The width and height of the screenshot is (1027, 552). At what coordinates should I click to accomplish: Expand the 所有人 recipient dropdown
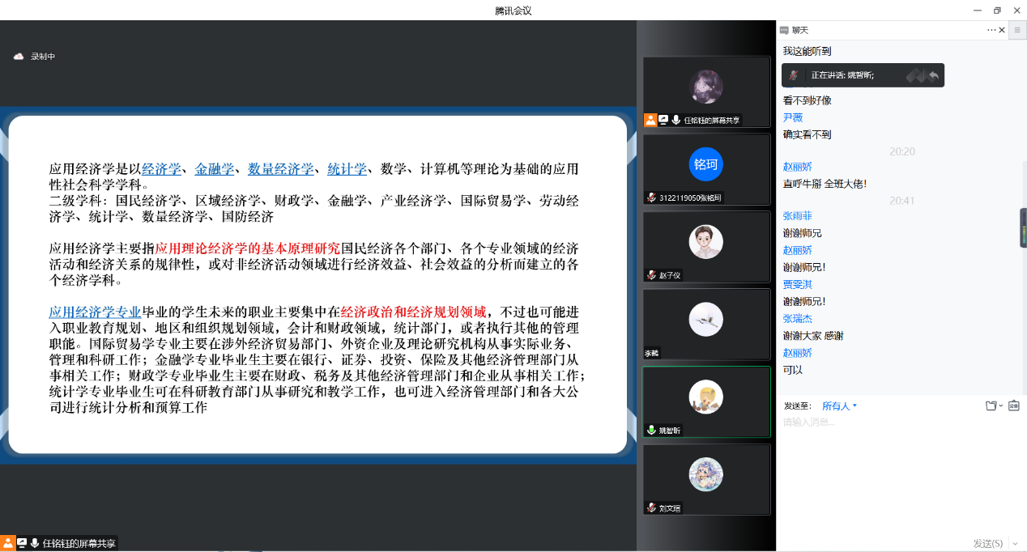pyautogui.click(x=840, y=406)
